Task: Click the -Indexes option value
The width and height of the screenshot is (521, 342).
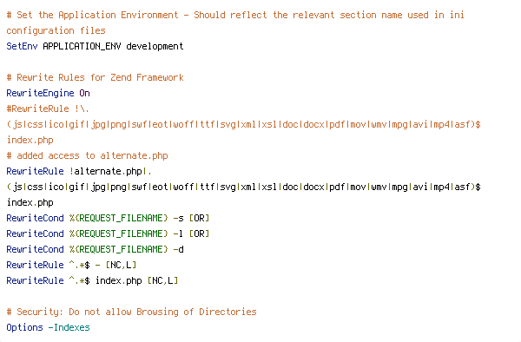Action: (x=69, y=327)
